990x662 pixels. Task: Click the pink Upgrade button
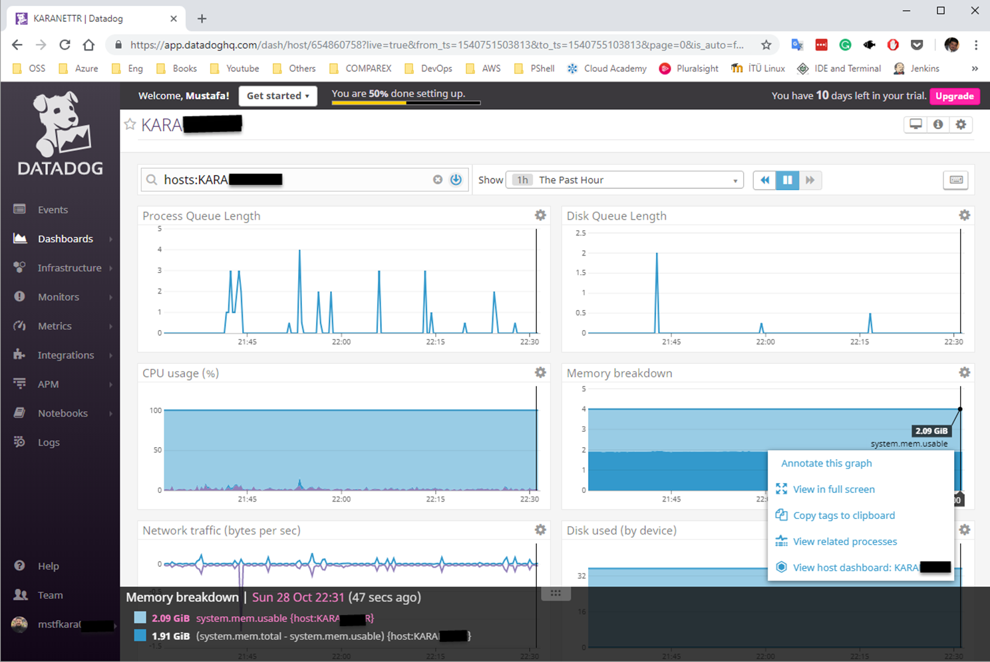(954, 96)
